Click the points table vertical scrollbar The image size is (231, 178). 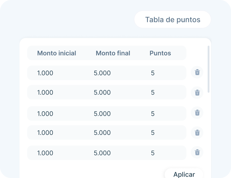(208, 69)
